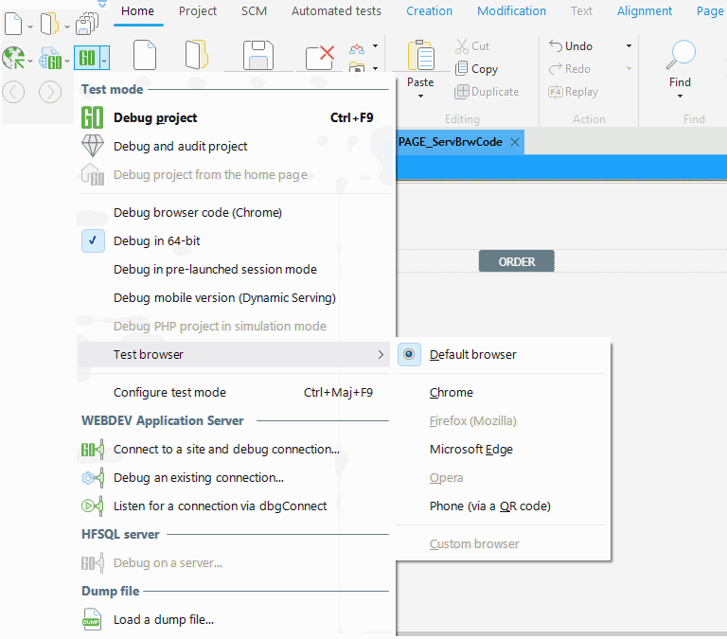
Task: Toggle Debug mobile version (Dynamic Serving)
Action: coord(225,297)
